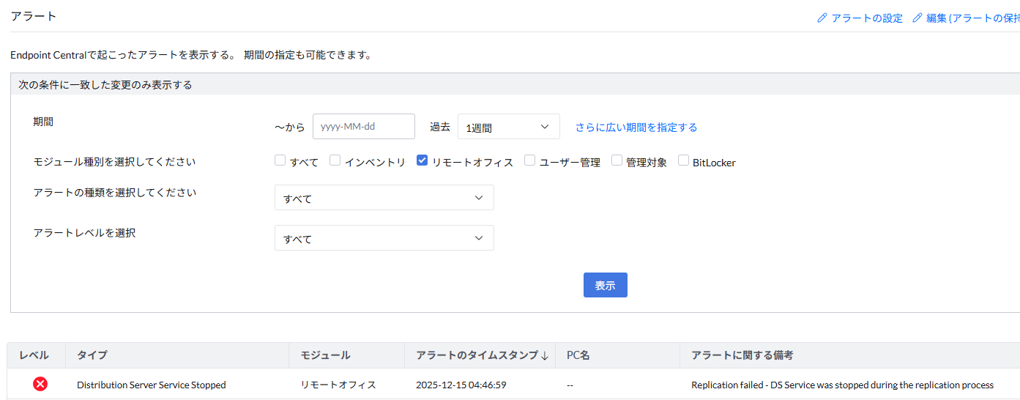
Task: Click the yyyy-MM-dd date input field
Action: [363, 127]
